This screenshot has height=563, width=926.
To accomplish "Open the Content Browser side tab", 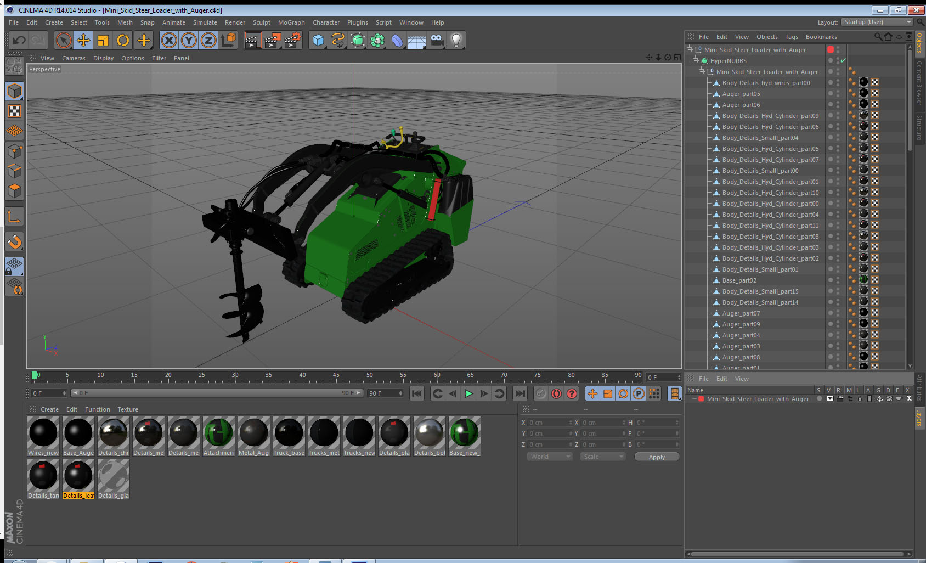I will click(919, 83).
